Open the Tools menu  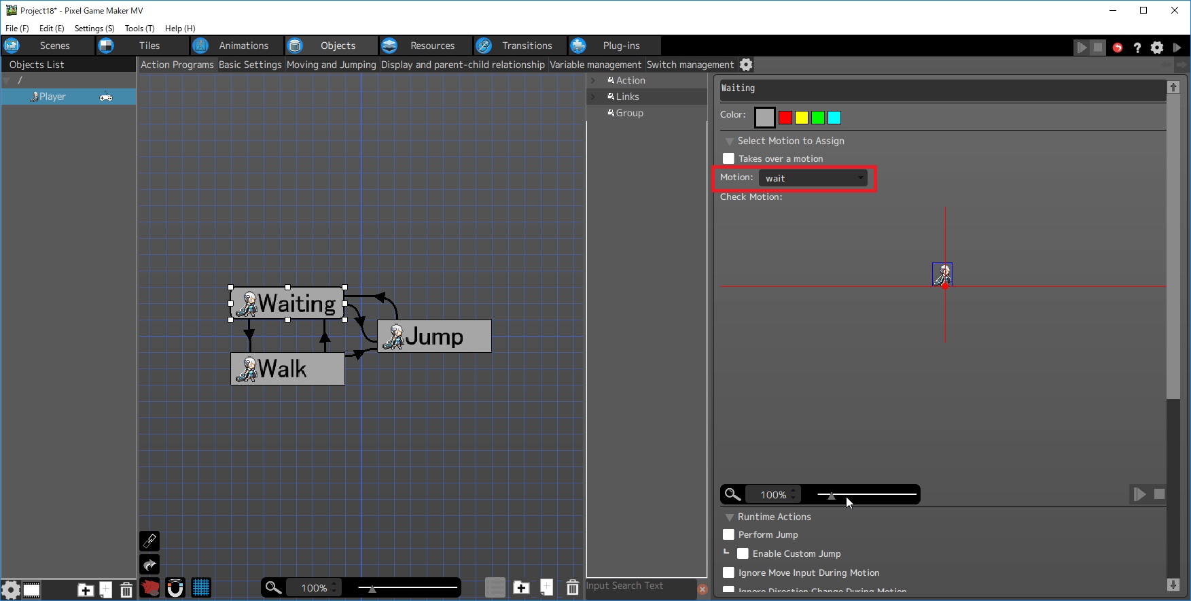[x=140, y=29]
